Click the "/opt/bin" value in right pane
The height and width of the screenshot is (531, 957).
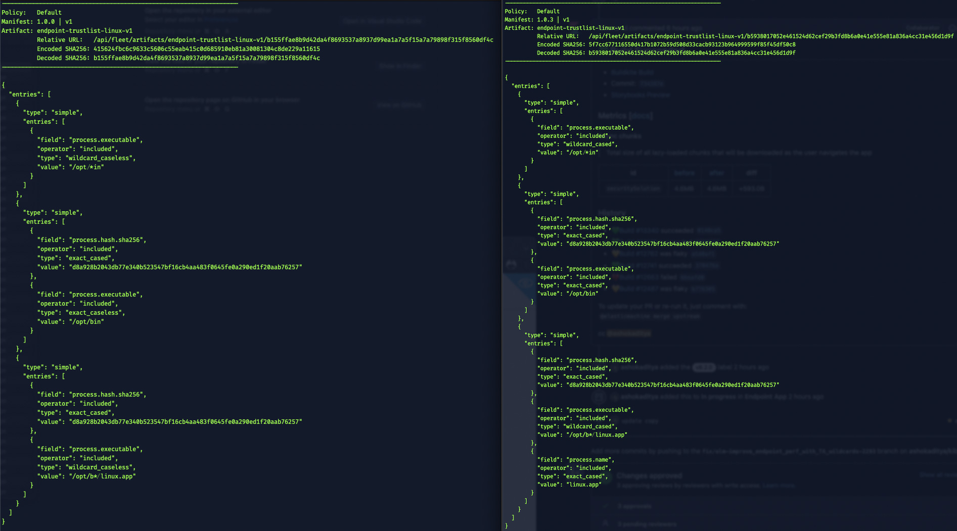pyautogui.click(x=582, y=294)
